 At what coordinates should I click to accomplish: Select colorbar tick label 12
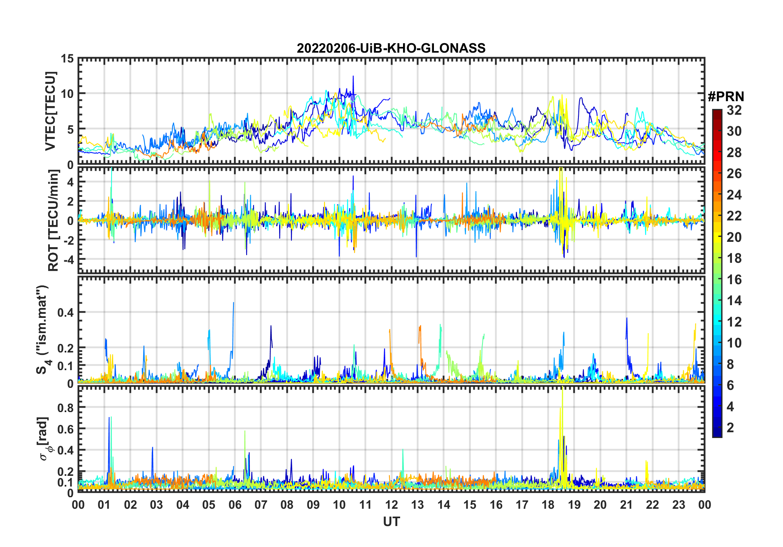[734, 322]
